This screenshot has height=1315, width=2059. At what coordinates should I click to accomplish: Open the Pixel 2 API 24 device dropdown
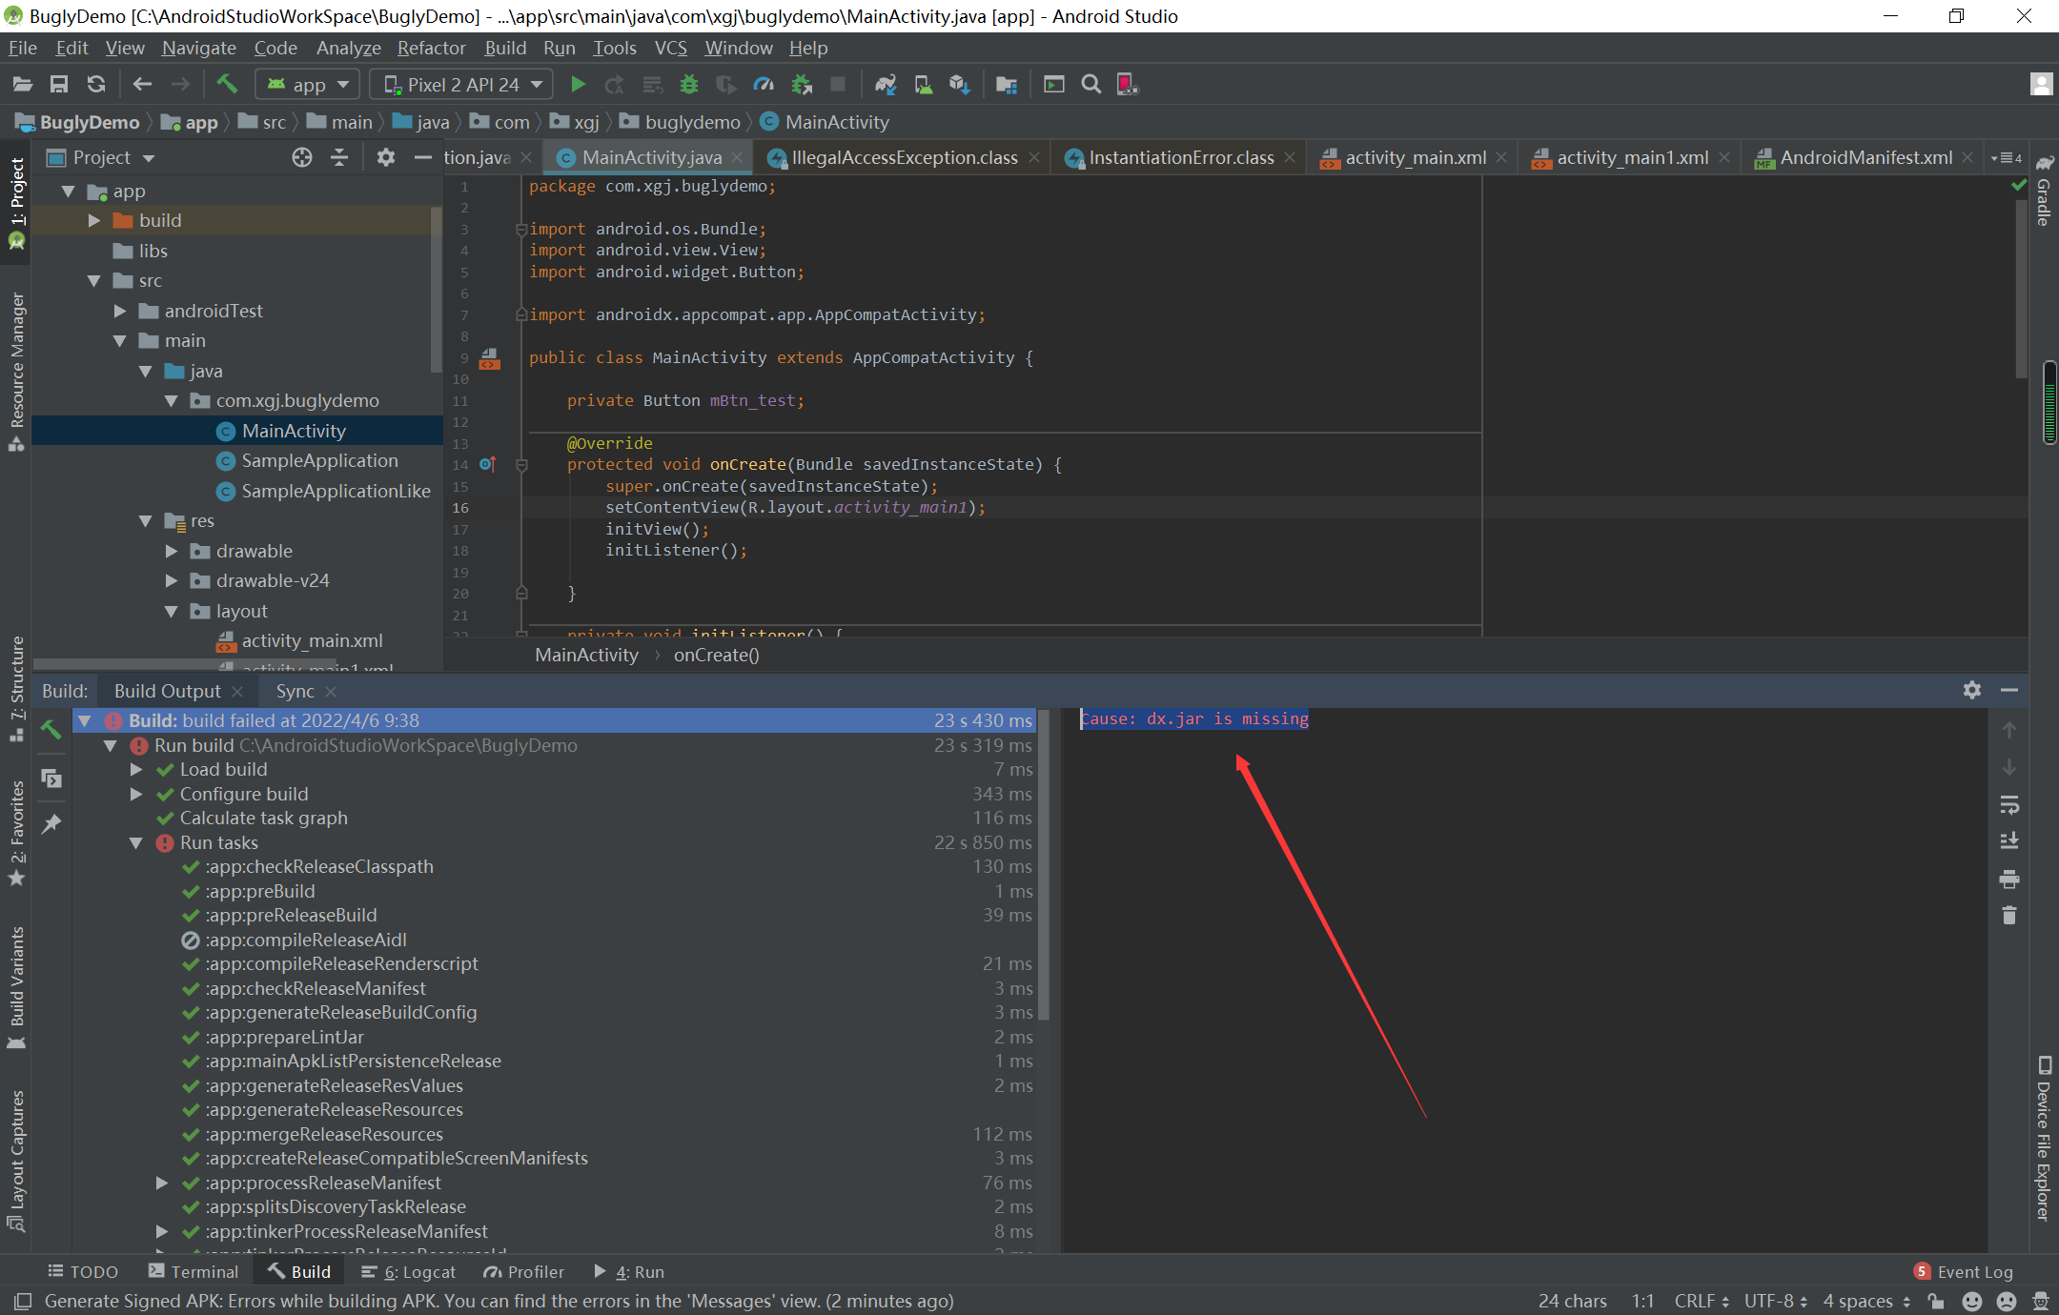coord(460,84)
